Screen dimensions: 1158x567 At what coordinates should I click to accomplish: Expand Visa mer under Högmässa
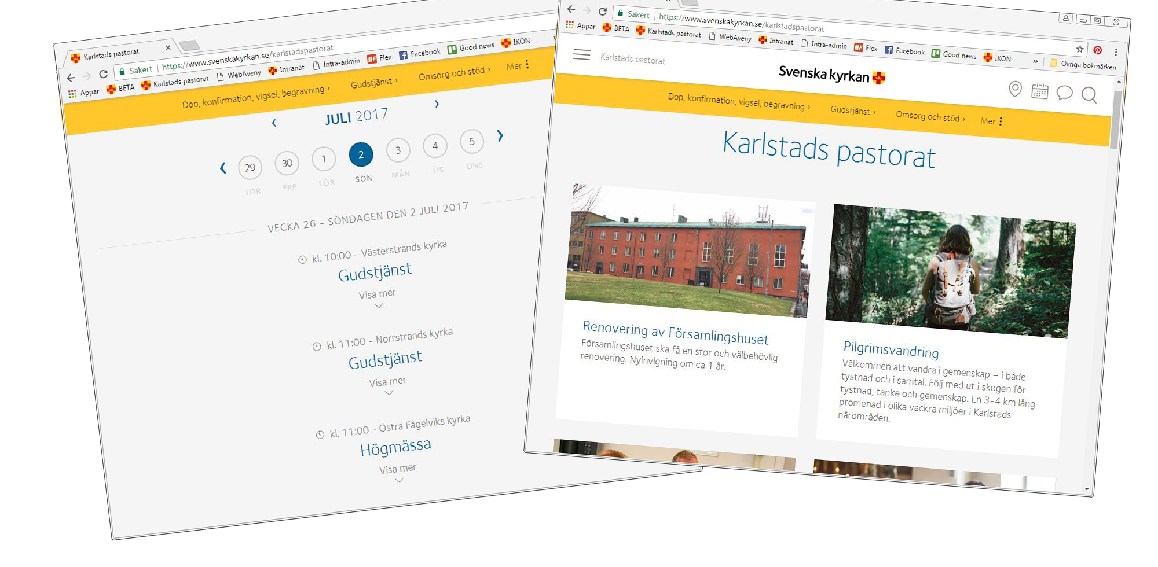398,472
